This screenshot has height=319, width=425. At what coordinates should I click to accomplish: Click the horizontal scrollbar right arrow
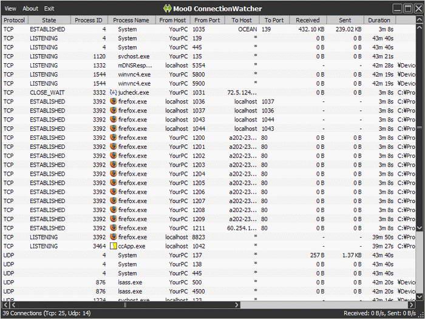(x=412, y=305)
